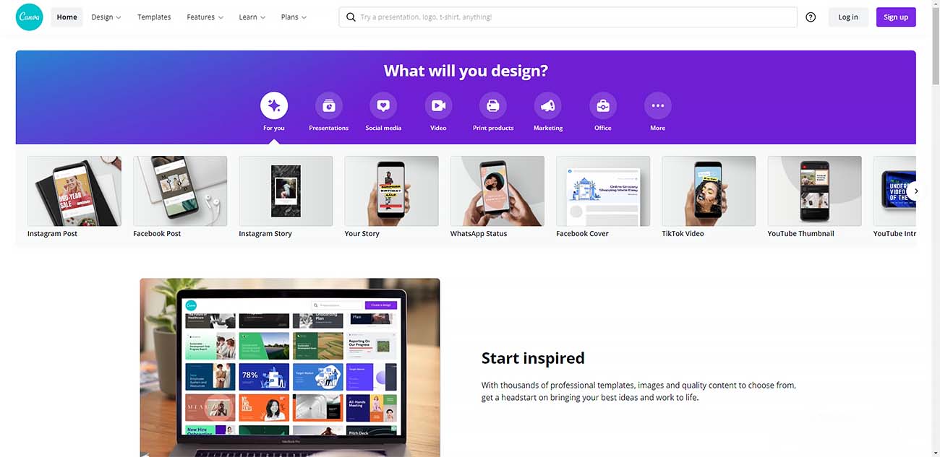This screenshot has width=940, height=457.
Task: Click the help question mark icon
Action: click(811, 17)
